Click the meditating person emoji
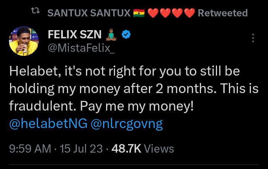Screen dimensions: 268x169 click(x=112, y=35)
